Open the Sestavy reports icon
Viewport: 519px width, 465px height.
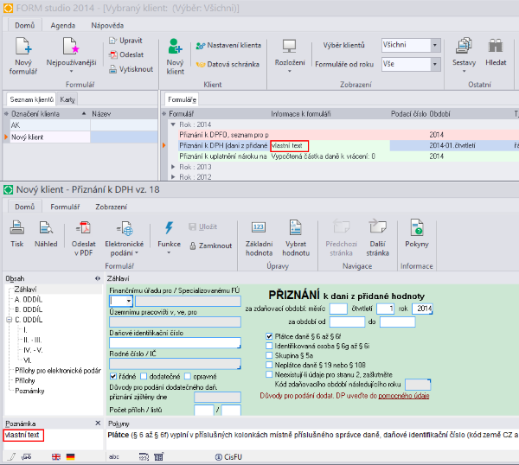tap(464, 46)
